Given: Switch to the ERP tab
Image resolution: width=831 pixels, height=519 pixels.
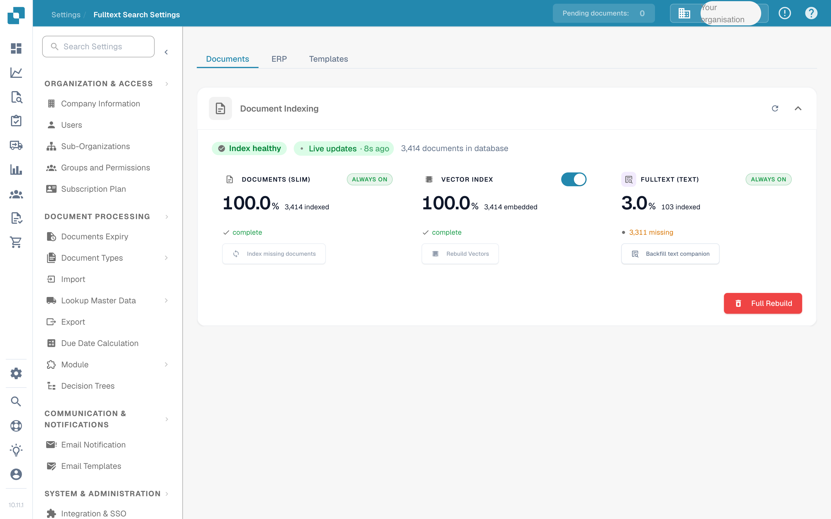Looking at the screenshot, I should (x=279, y=59).
